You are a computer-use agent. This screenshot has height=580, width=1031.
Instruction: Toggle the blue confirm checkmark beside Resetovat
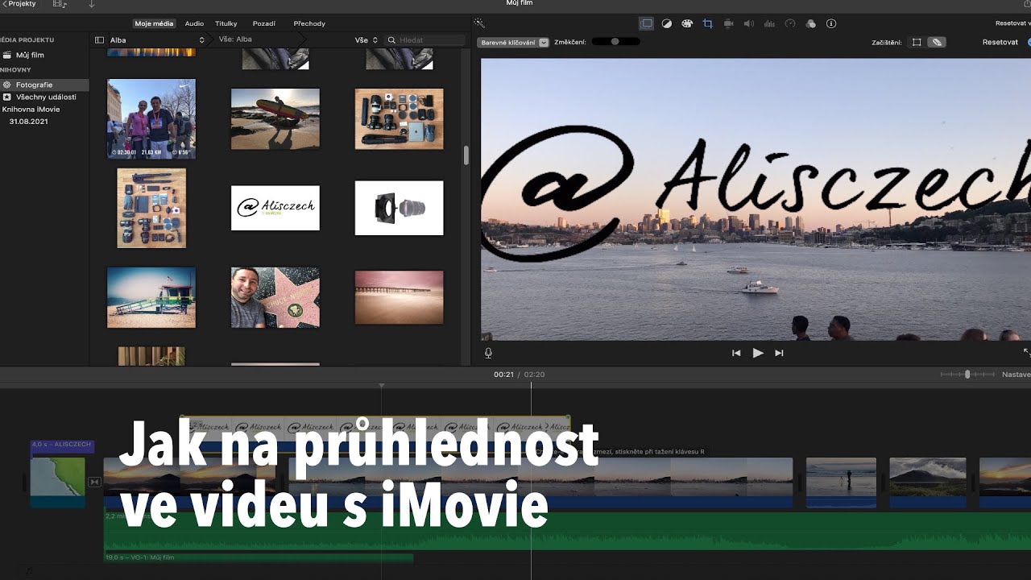point(1029,42)
